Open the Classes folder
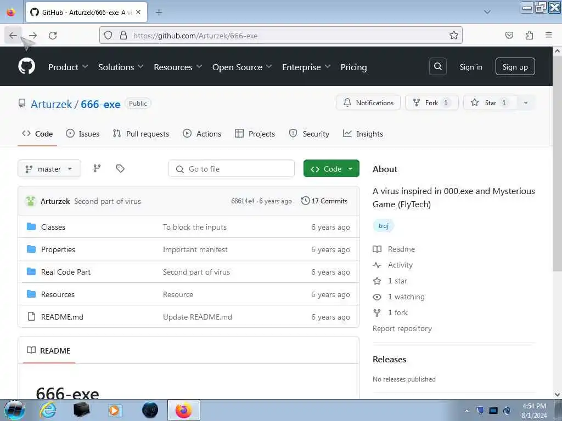The image size is (562, 421). [53, 227]
